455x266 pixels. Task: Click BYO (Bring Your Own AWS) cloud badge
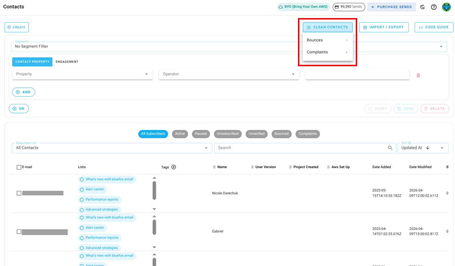(303, 7)
